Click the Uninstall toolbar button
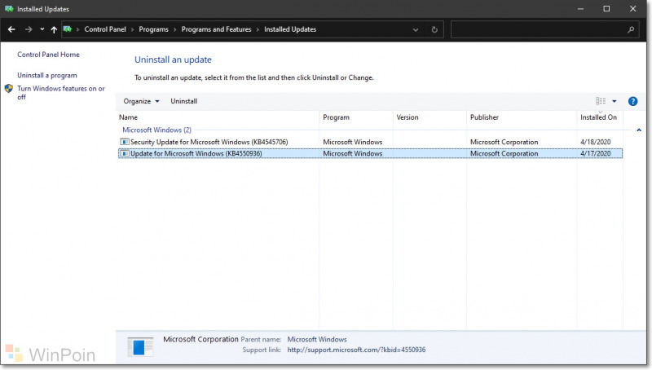Image resolution: width=652 pixels, height=370 pixels. click(x=184, y=101)
